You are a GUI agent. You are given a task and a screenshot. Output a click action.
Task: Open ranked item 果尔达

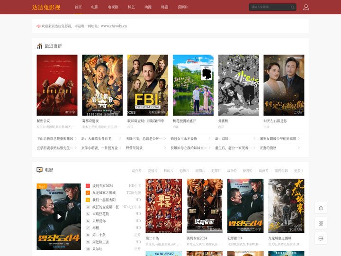(x=98, y=249)
